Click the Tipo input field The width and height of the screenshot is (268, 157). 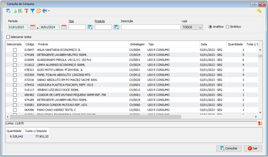(77, 27)
